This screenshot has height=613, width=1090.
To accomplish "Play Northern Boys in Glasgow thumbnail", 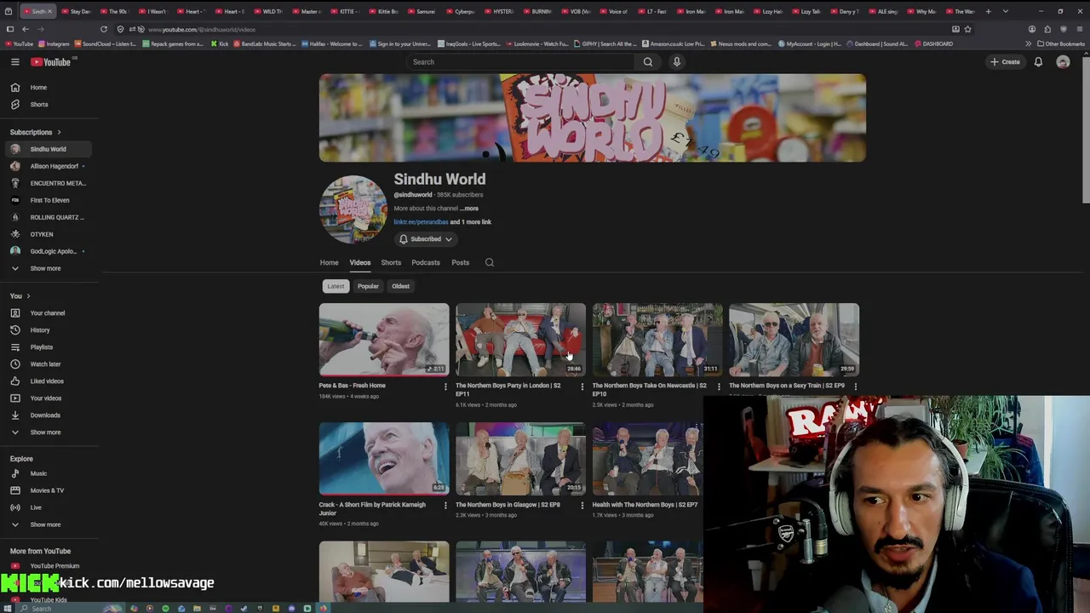I will click(x=520, y=459).
